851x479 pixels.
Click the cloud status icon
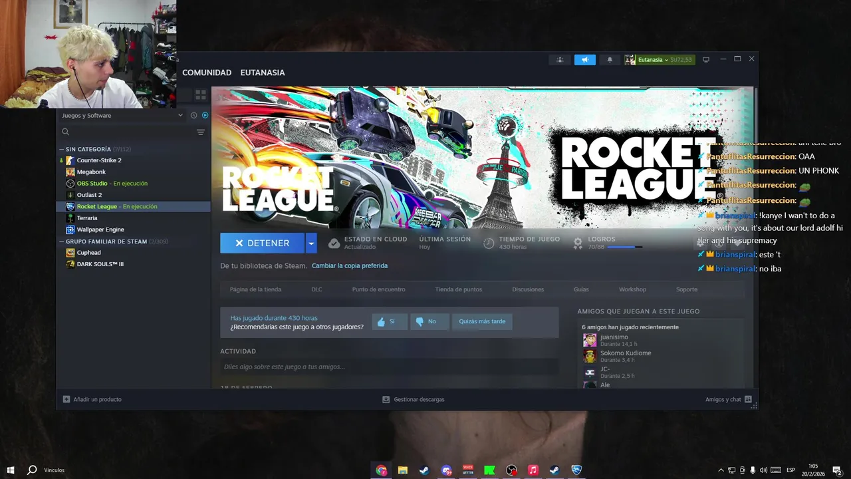click(x=334, y=243)
